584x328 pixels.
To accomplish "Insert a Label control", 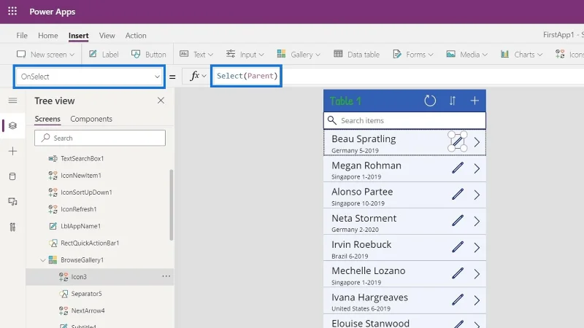I will point(104,54).
